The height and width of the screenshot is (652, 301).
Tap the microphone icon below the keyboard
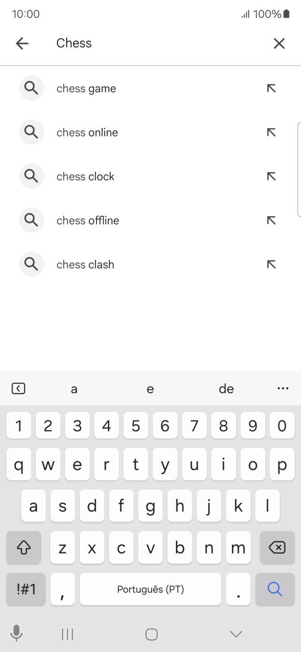(16, 634)
